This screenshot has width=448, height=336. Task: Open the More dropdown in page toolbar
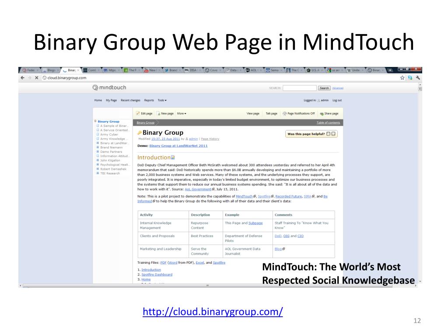click(182, 113)
